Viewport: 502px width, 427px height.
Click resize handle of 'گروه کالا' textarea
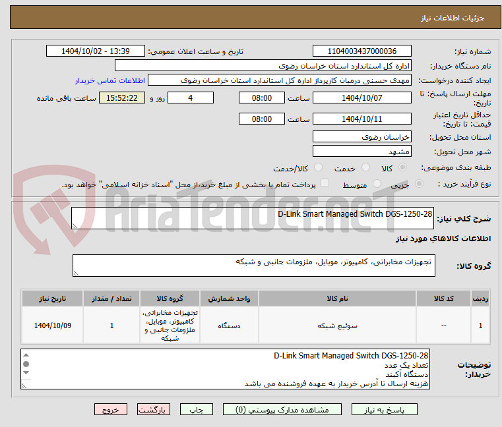[x=76, y=273]
